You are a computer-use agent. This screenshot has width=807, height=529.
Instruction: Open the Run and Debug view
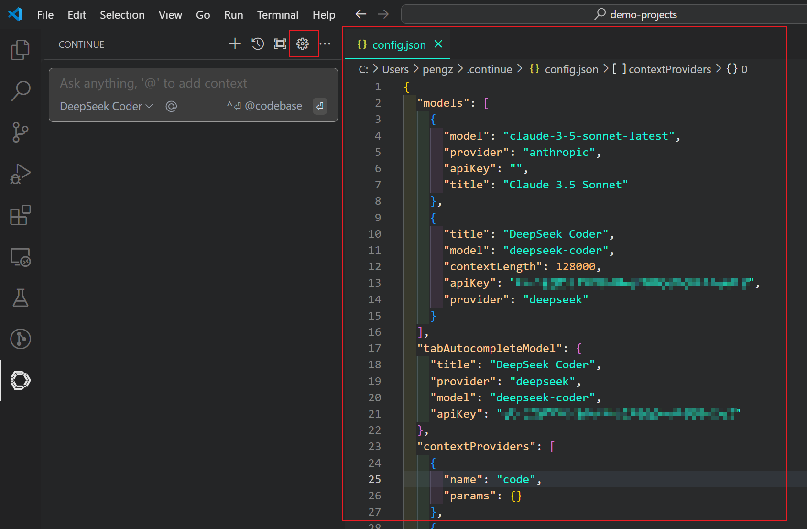click(x=20, y=174)
